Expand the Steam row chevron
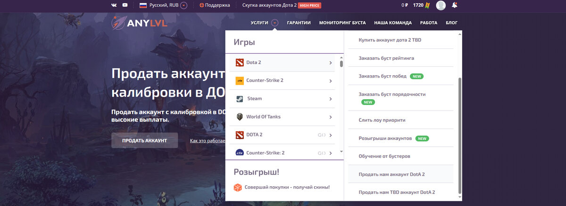Viewport: 566px width, 206px height. point(331,99)
